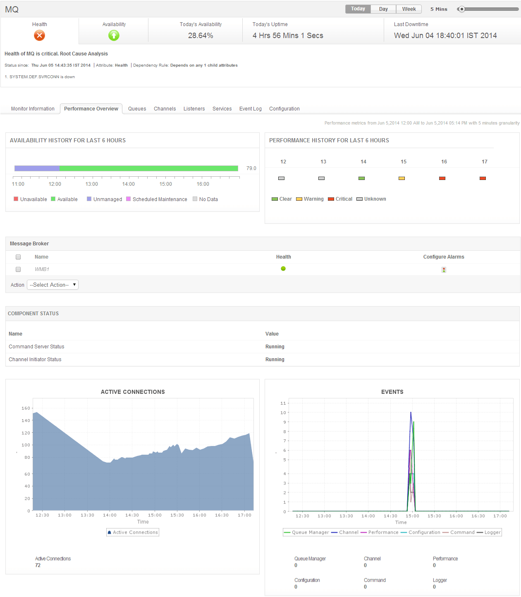Click Command in Events legend
Screen dimensions: 521x597
pyautogui.click(x=459, y=532)
